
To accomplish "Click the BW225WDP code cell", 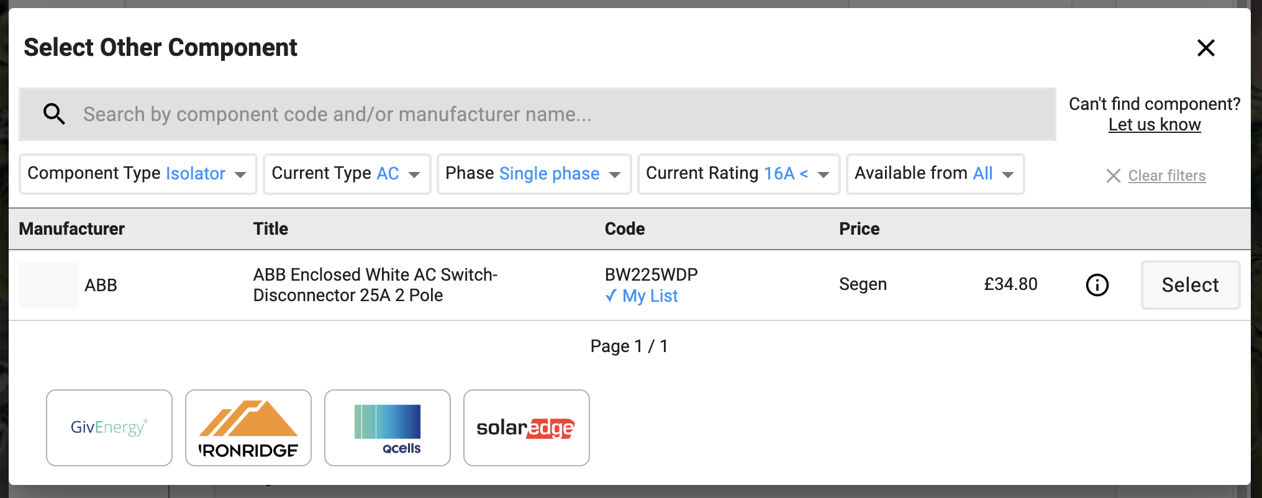I will tap(651, 274).
